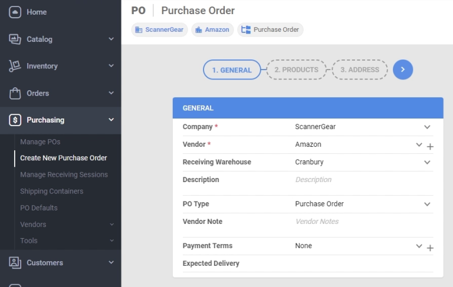Click the vendor icon in Amazon chip

pyautogui.click(x=198, y=29)
